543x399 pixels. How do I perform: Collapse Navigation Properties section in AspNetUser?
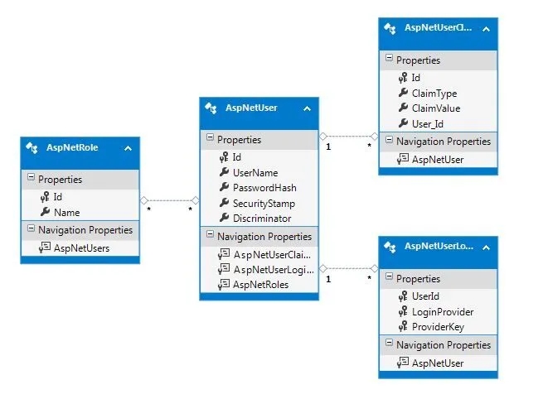click(211, 234)
